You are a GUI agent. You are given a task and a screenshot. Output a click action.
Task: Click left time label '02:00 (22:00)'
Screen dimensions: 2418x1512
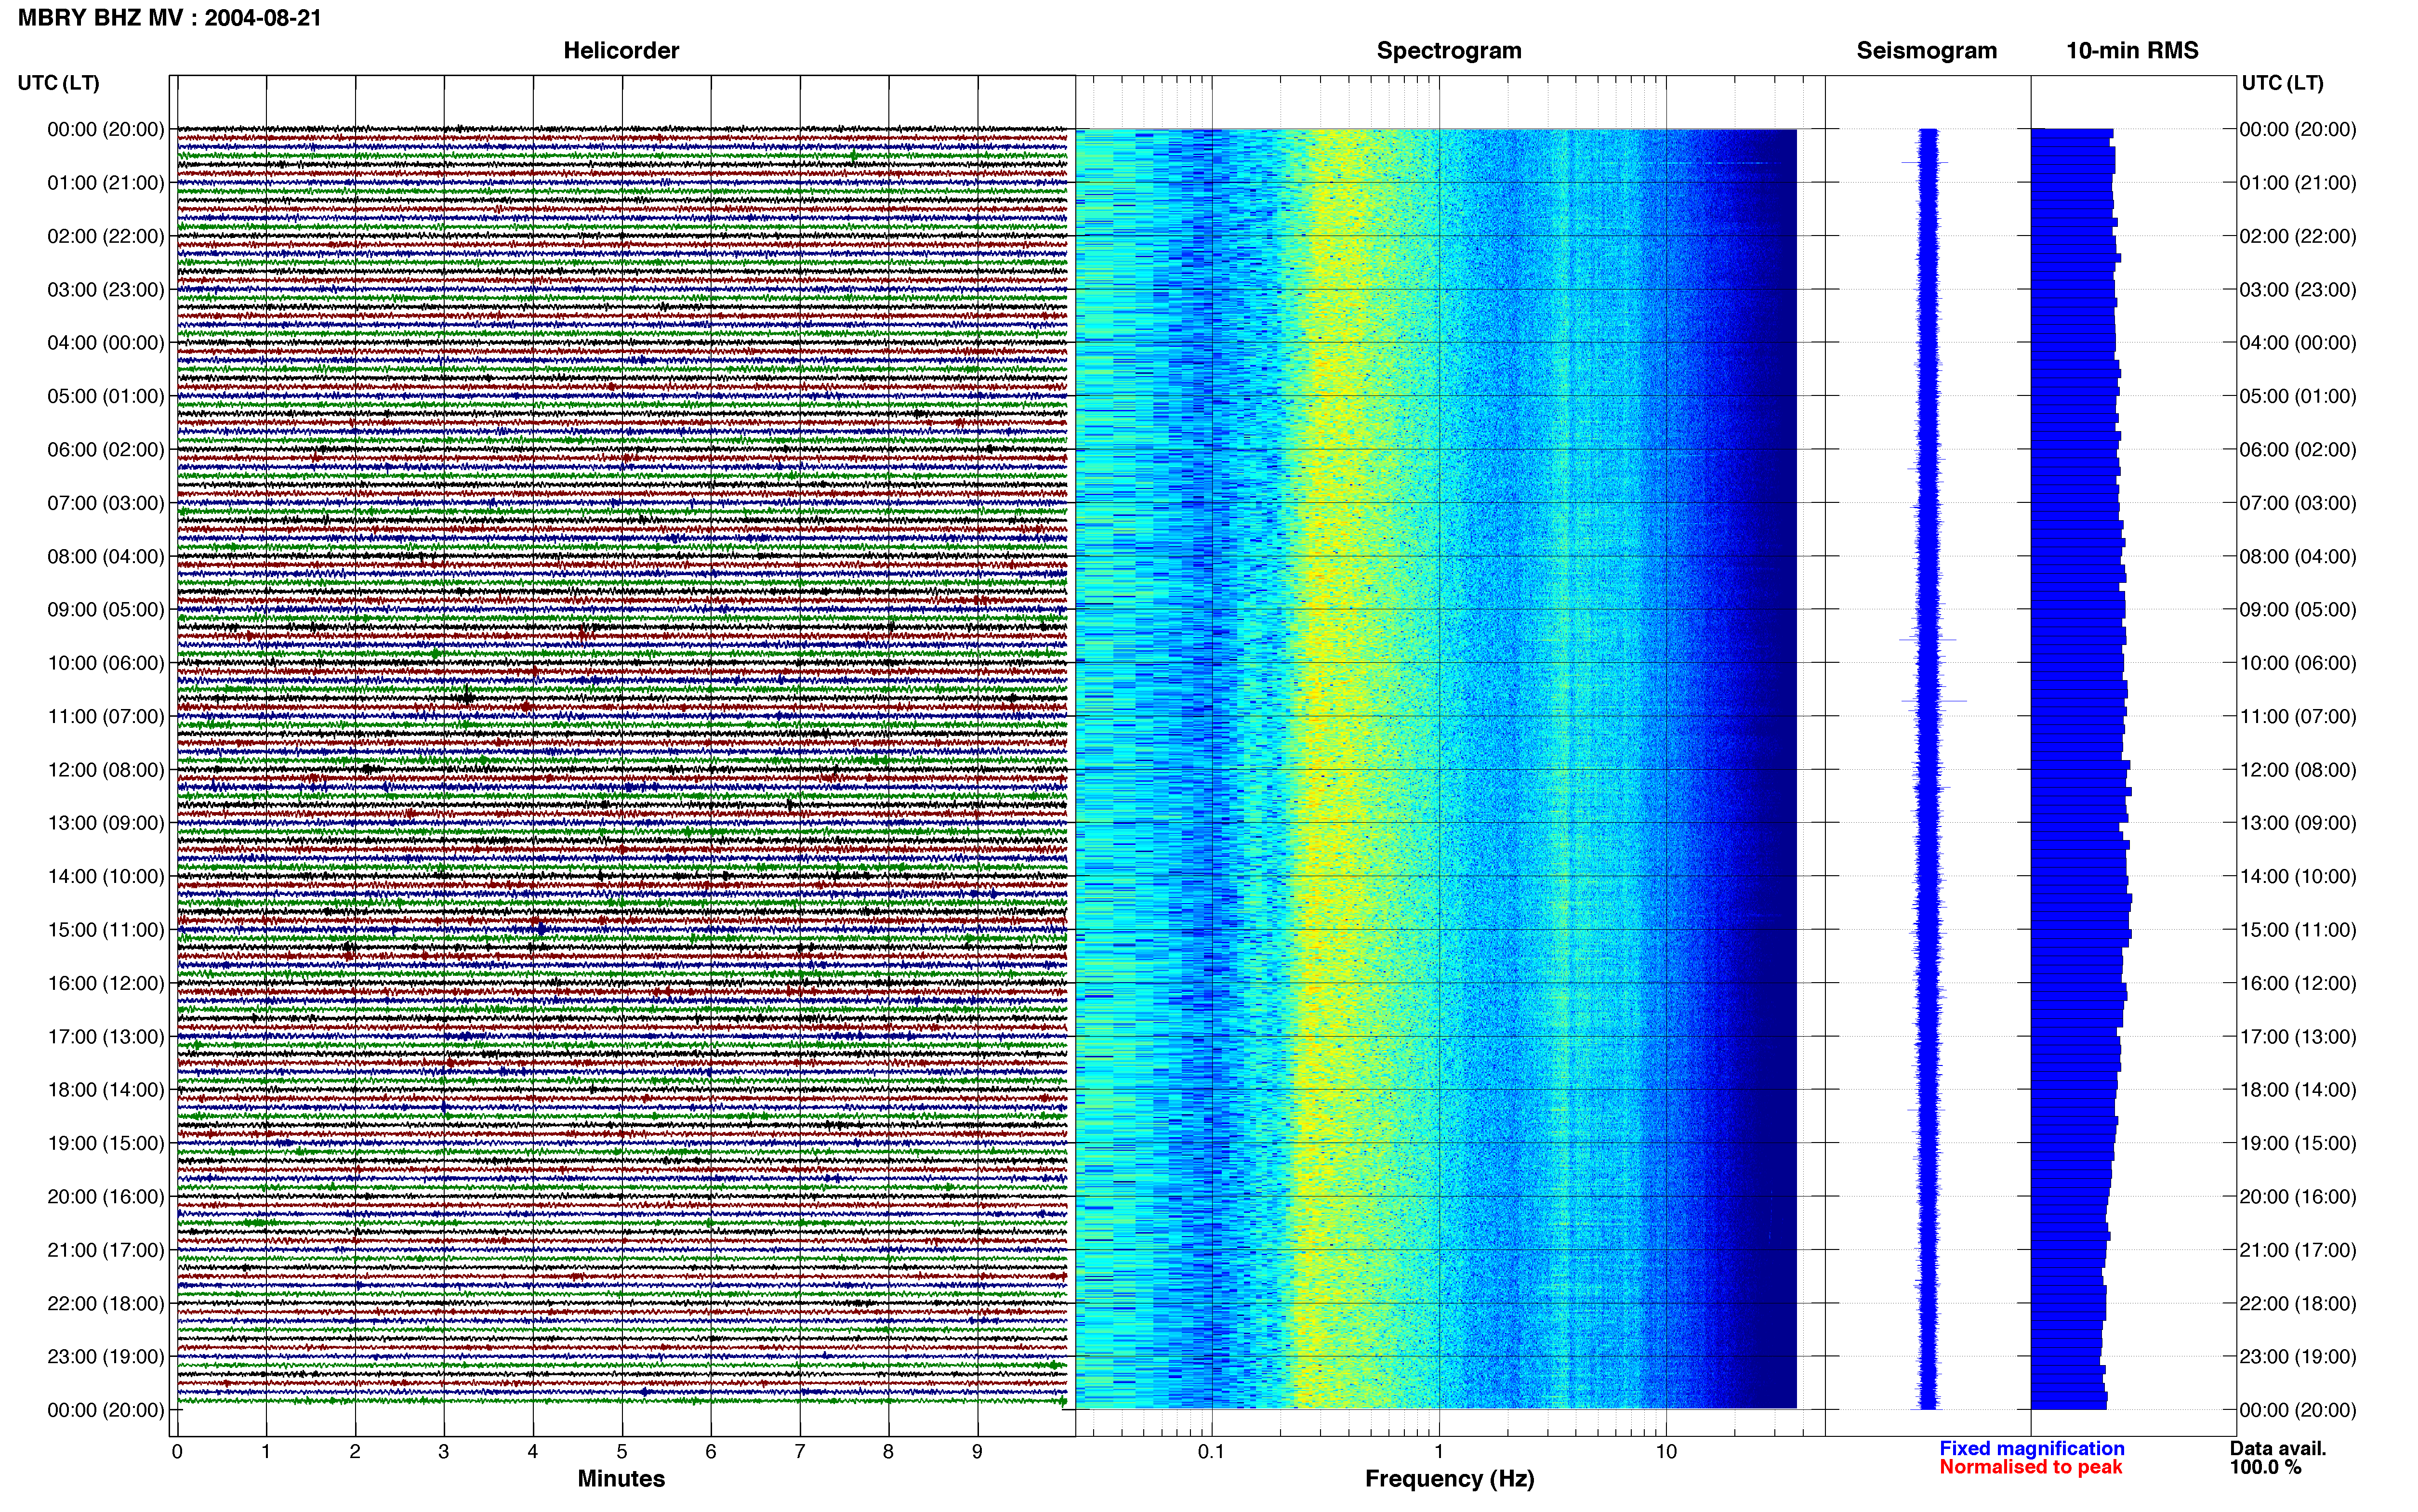point(106,236)
